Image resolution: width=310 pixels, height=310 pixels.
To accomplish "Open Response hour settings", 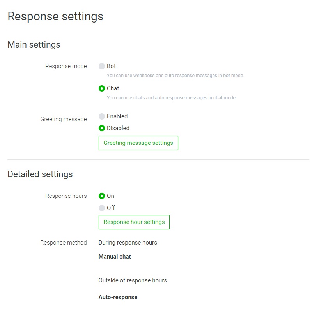I will (x=134, y=222).
